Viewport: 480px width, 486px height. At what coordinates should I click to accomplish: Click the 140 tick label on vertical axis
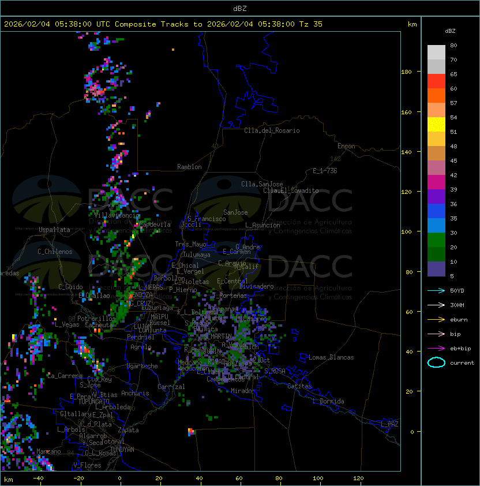pos(406,152)
